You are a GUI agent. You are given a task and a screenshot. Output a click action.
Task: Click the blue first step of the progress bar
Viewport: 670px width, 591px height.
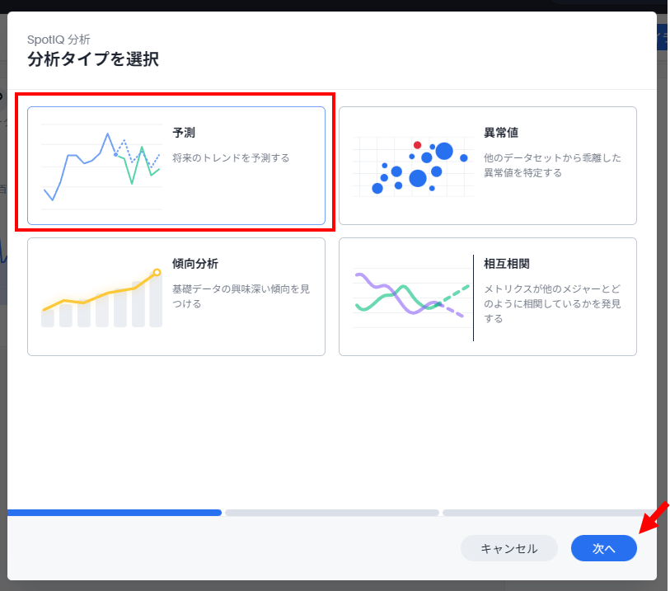coord(114,513)
